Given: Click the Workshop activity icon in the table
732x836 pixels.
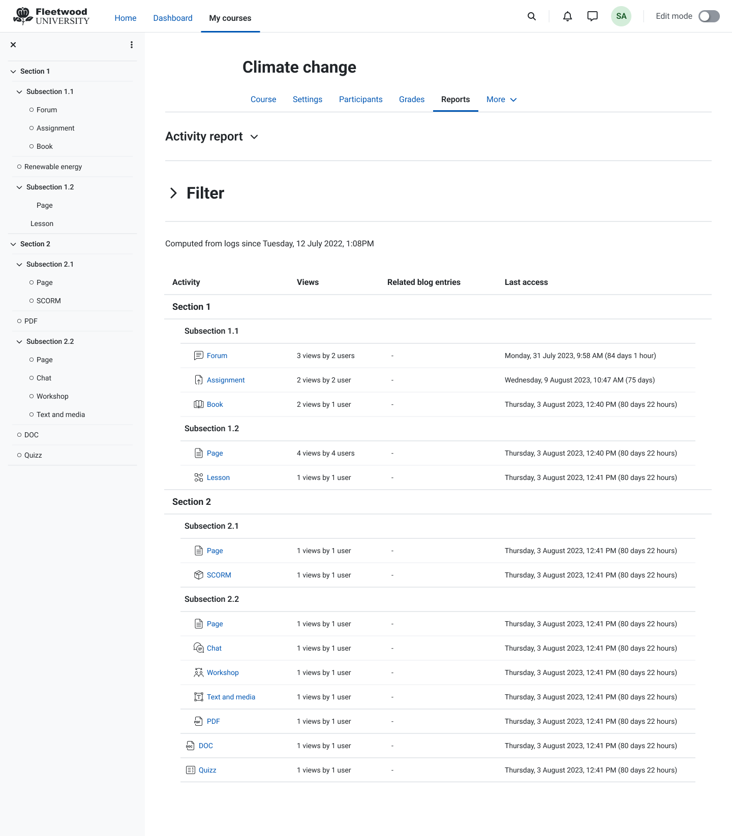Looking at the screenshot, I should 199,672.
